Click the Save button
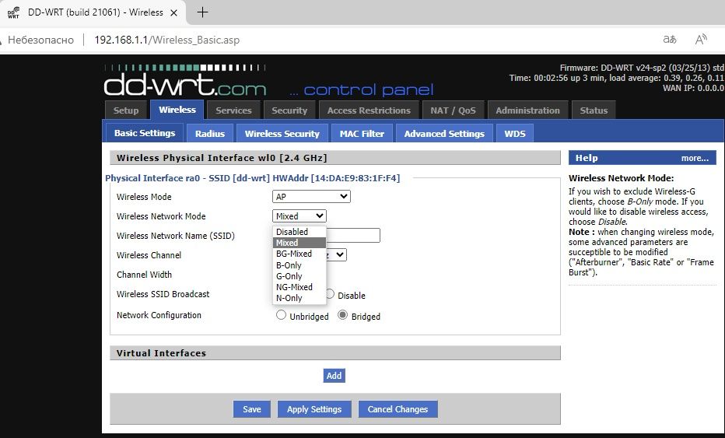725x438 pixels. [252, 409]
